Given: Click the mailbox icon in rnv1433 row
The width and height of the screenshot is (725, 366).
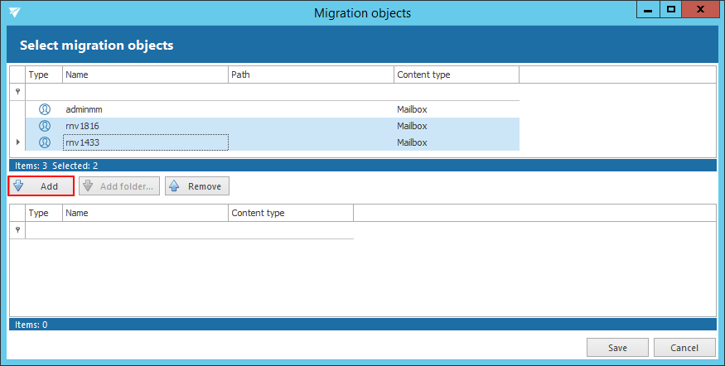Looking at the screenshot, I should pos(44,142).
